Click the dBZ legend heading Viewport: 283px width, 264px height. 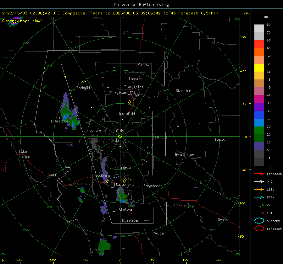coord(267,17)
